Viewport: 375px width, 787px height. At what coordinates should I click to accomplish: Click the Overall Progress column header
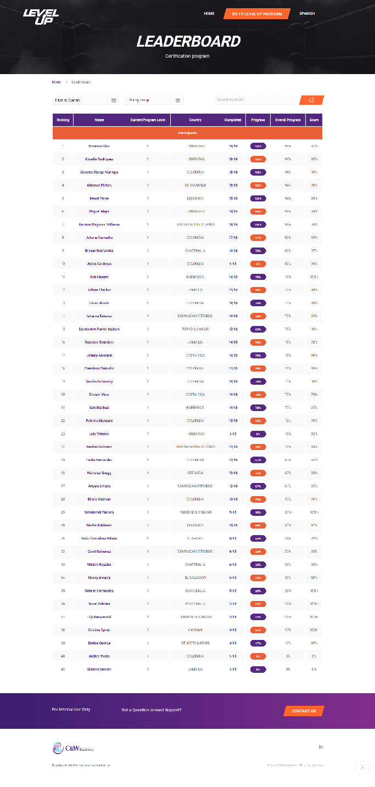click(288, 120)
